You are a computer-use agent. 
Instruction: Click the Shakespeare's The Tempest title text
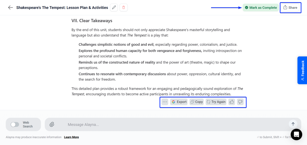(62, 7)
